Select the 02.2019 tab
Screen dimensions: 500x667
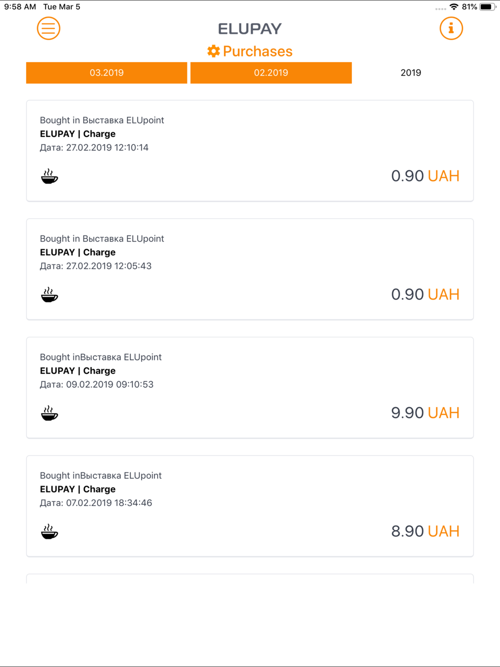[x=271, y=72]
